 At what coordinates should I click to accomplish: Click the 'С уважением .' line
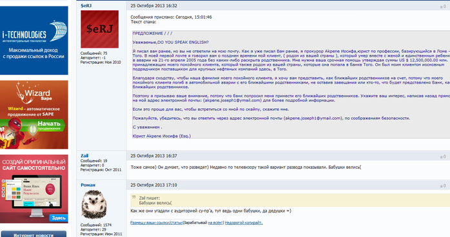(x=147, y=127)
